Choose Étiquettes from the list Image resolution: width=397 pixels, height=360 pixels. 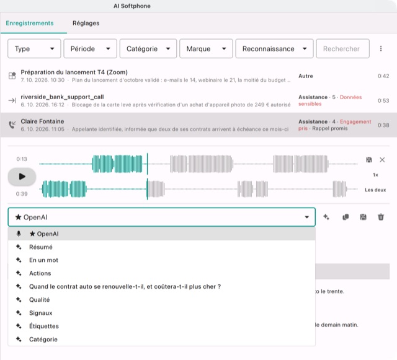(161, 326)
